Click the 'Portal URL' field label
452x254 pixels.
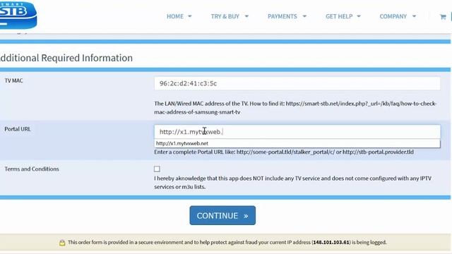click(17, 129)
